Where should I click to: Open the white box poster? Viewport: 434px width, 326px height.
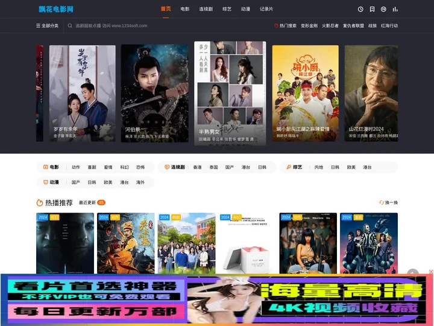247,243
